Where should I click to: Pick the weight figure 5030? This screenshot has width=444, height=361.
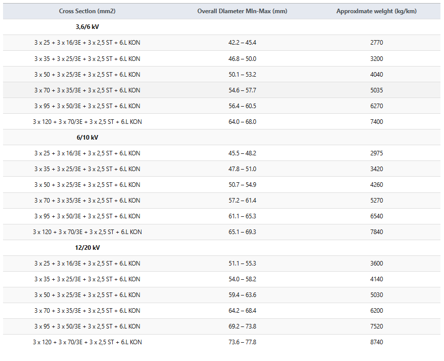tap(377, 295)
